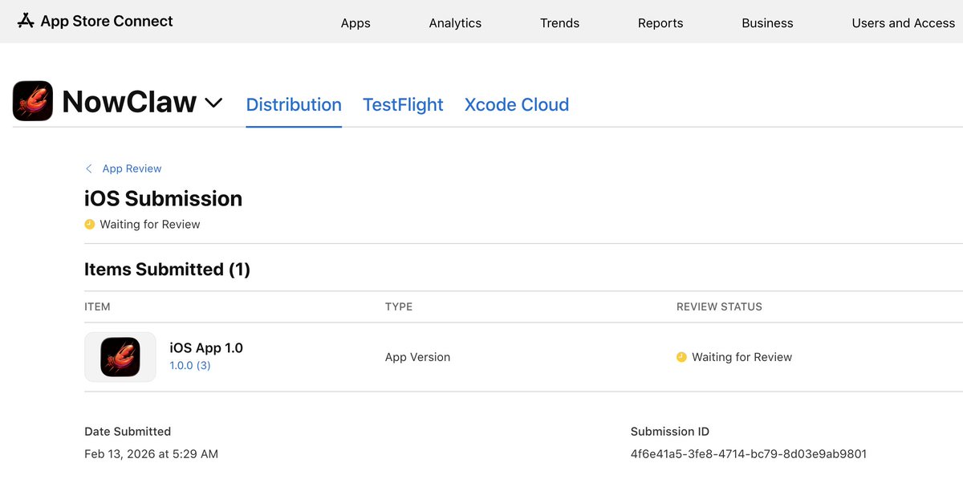
Task: Navigate to Business in top bar
Action: (767, 23)
